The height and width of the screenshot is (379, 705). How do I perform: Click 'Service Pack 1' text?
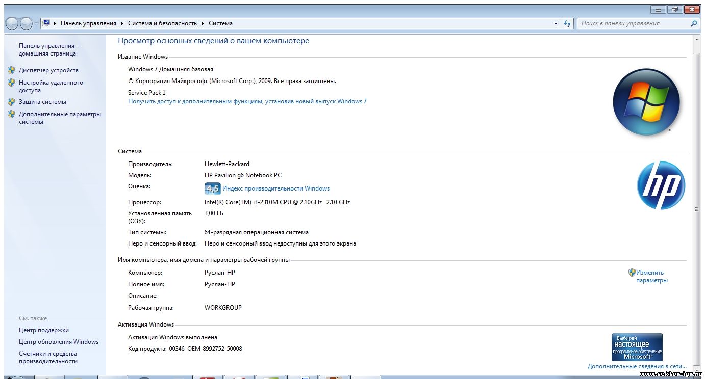(146, 93)
